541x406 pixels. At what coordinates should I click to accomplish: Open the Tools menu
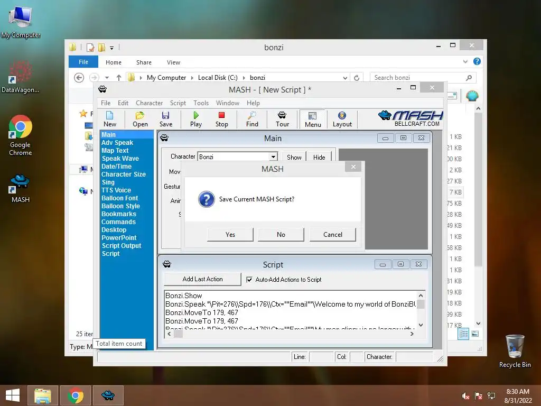(x=201, y=103)
